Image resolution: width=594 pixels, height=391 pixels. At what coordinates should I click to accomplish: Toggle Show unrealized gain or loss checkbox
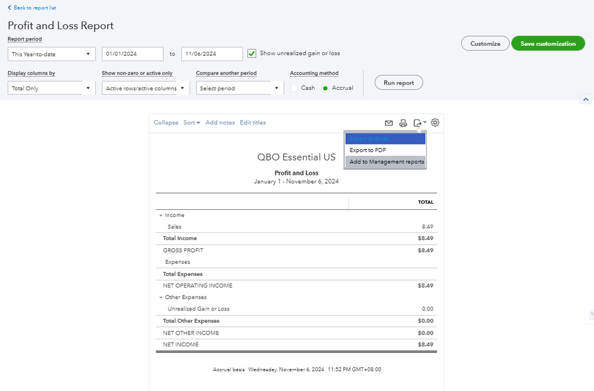pos(252,53)
